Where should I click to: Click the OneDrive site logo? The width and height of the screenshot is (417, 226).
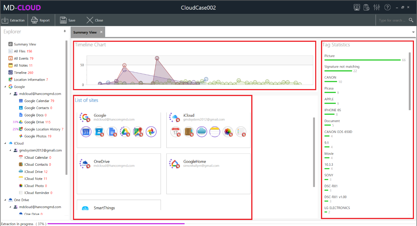(85, 164)
